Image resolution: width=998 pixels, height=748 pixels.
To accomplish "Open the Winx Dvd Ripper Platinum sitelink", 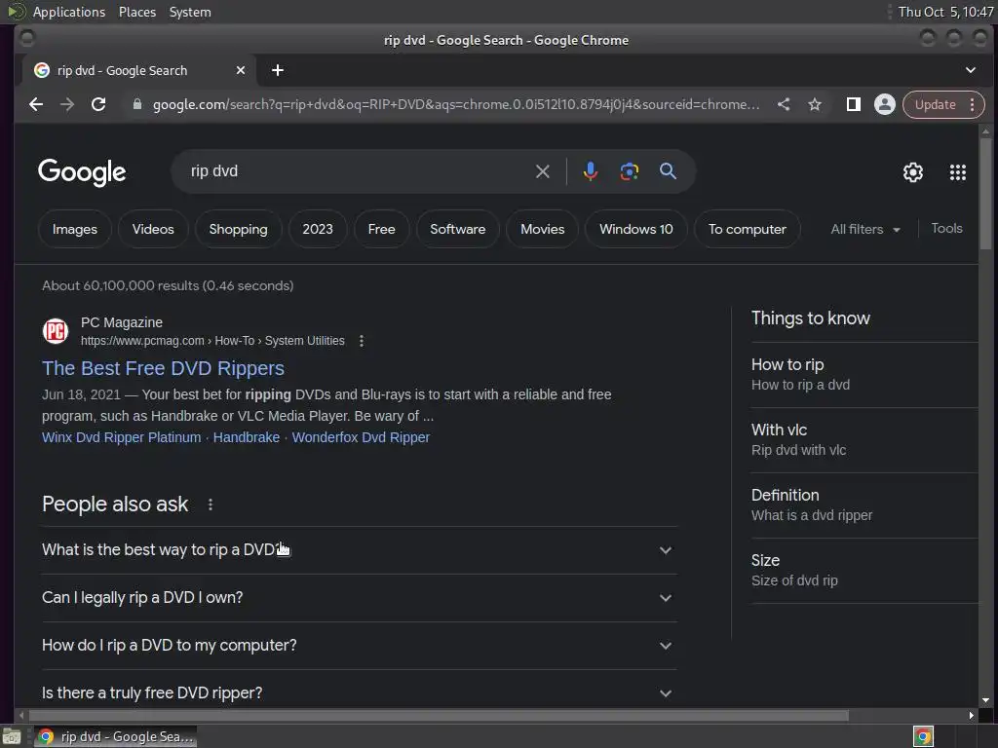I will pos(122,437).
